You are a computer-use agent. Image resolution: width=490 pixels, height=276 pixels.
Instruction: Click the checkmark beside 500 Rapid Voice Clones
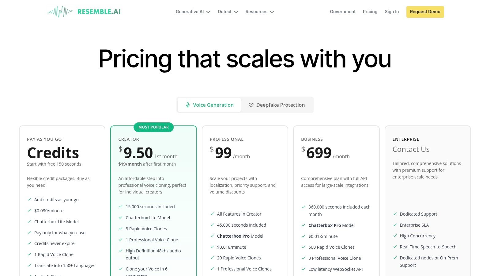pos(303,247)
